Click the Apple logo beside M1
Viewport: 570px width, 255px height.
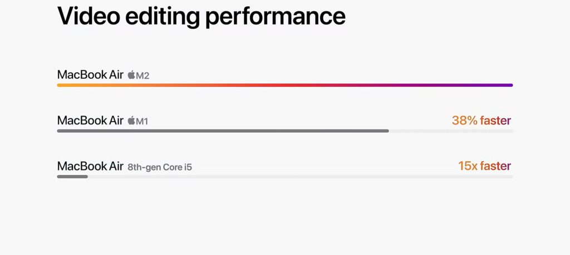pos(131,121)
